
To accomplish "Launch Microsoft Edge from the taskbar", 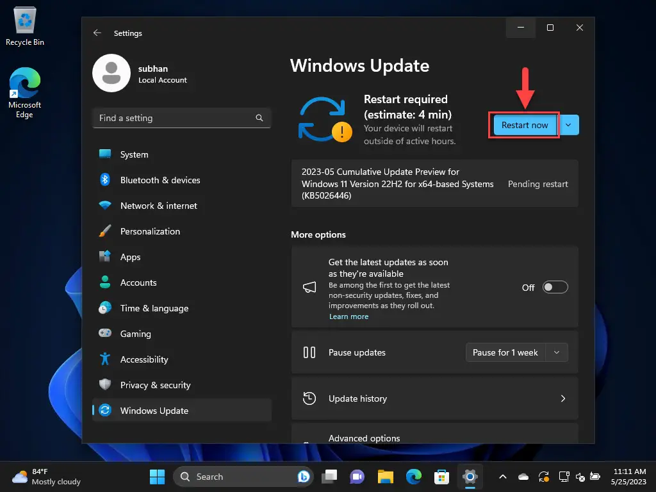I will tap(413, 477).
